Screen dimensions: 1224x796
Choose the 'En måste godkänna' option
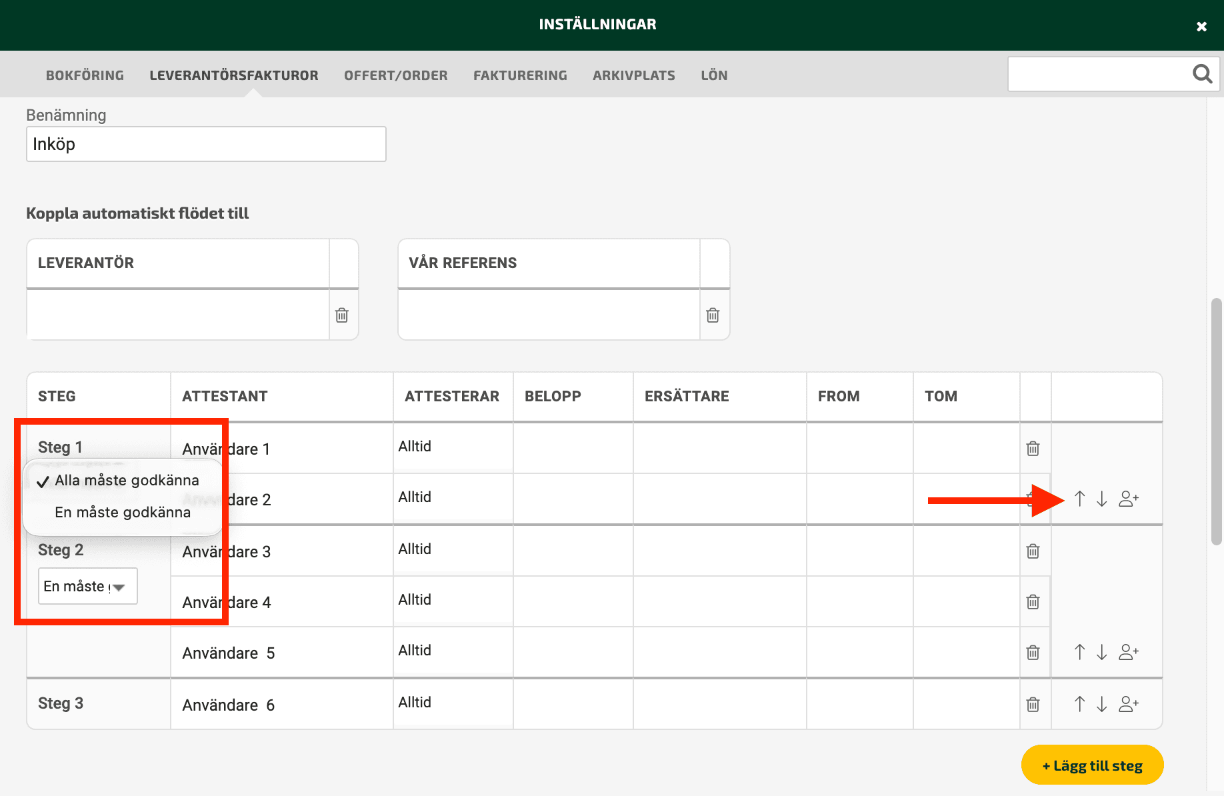(x=123, y=512)
